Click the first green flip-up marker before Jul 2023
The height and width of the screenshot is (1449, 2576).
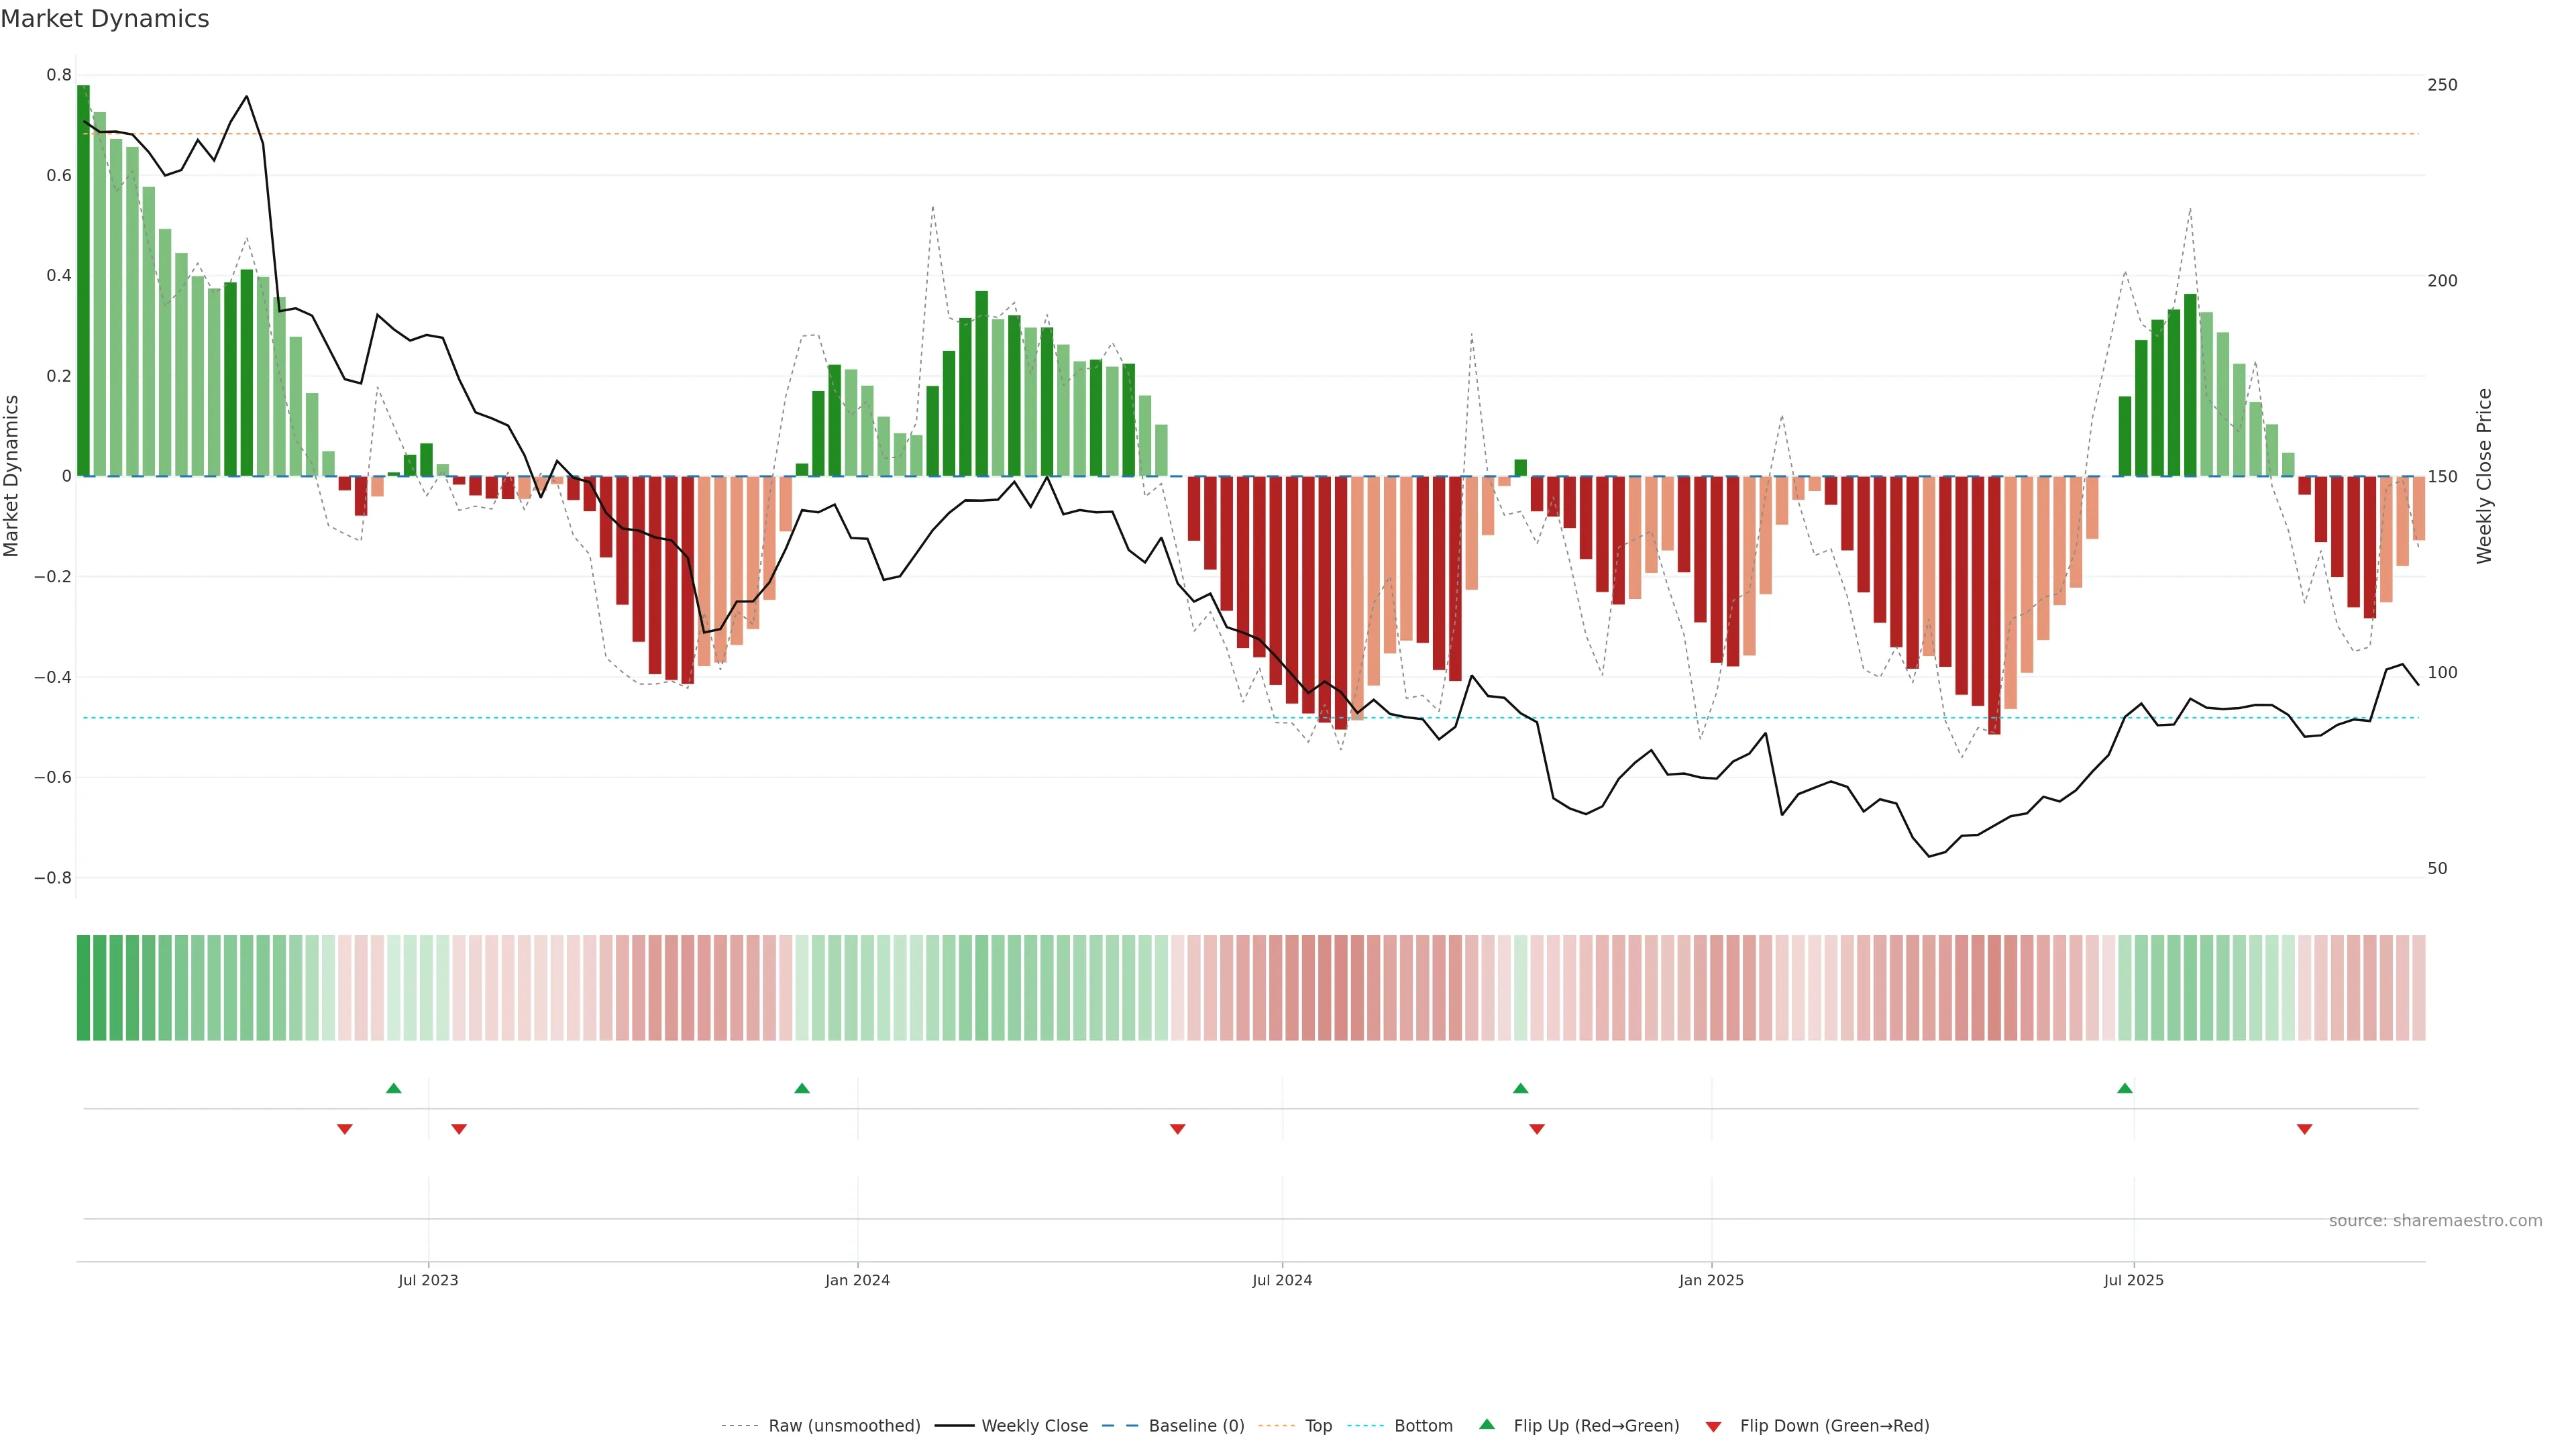pos(394,1088)
